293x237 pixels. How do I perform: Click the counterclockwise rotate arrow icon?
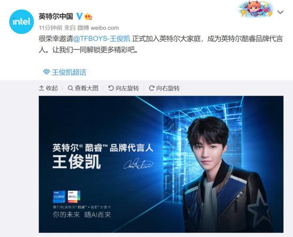point(111,88)
